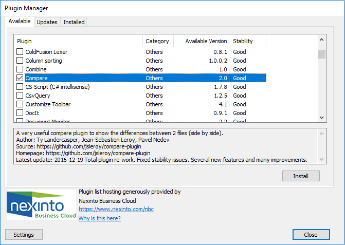Sort by the Plugin column header
Image resolution: width=345 pixels, height=245 pixels.
pyautogui.click(x=78, y=41)
